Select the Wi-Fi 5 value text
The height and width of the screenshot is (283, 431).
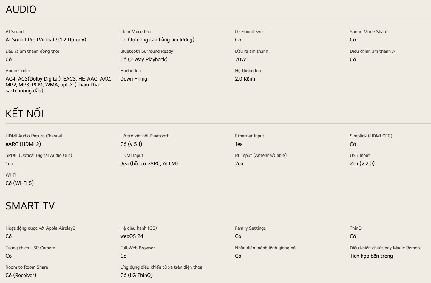[x=20, y=183]
